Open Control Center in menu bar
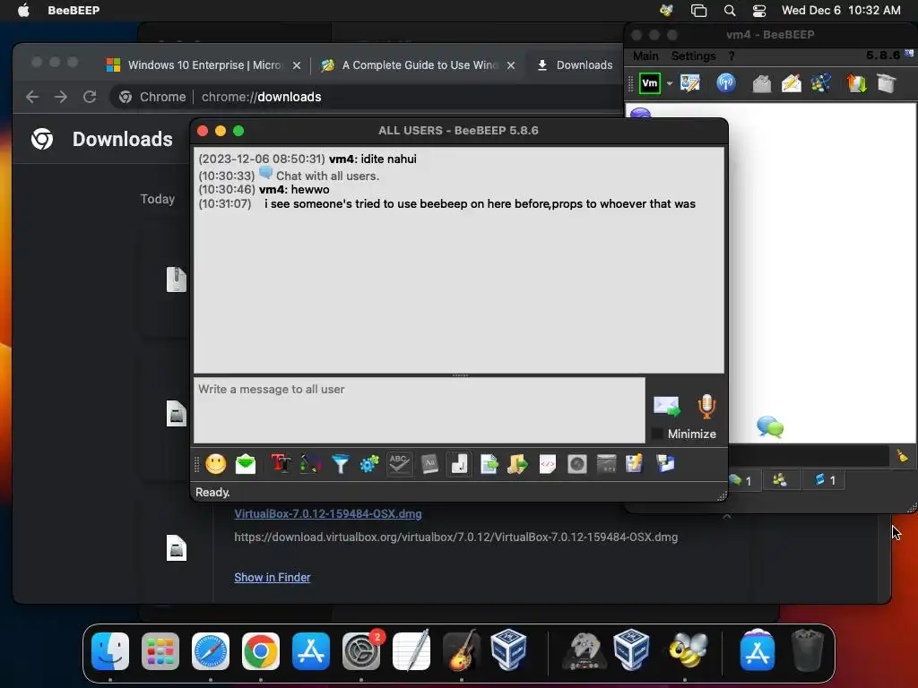918x688 pixels. tap(759, 10)
